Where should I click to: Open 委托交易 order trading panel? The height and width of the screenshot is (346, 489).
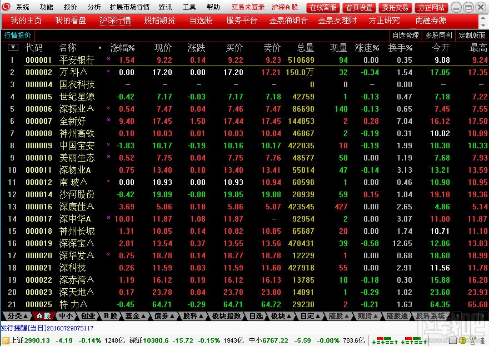click(395, 7)
